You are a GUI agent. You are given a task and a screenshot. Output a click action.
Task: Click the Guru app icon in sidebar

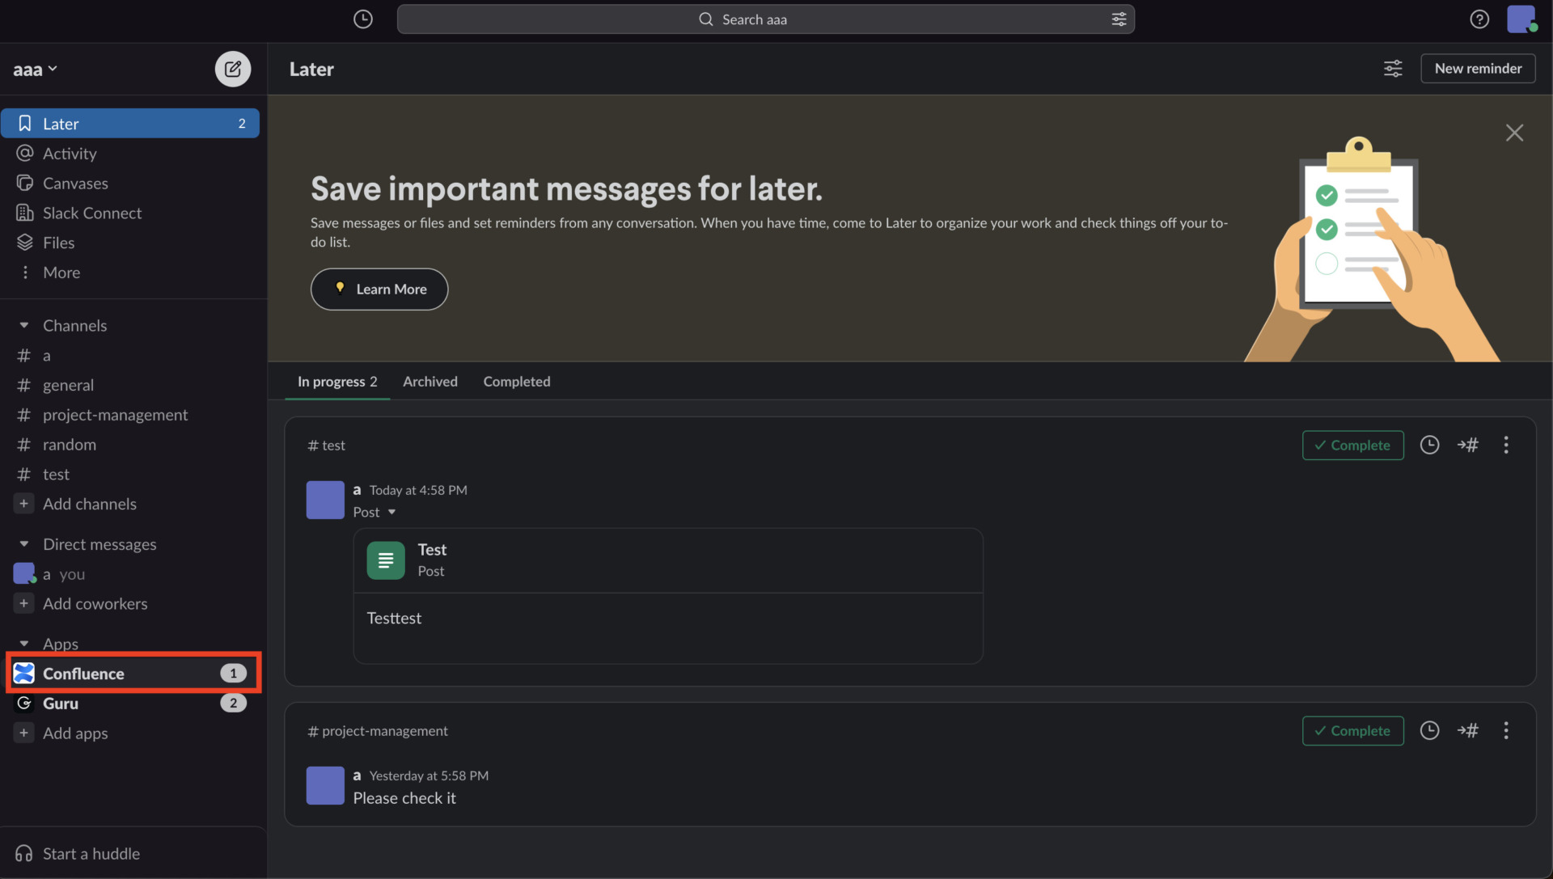24,703
